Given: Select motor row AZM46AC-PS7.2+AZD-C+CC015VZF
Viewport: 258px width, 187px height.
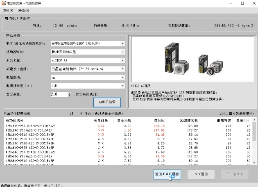Looking at the screenshot, I should pyautogui.click(x=128, y=126).
